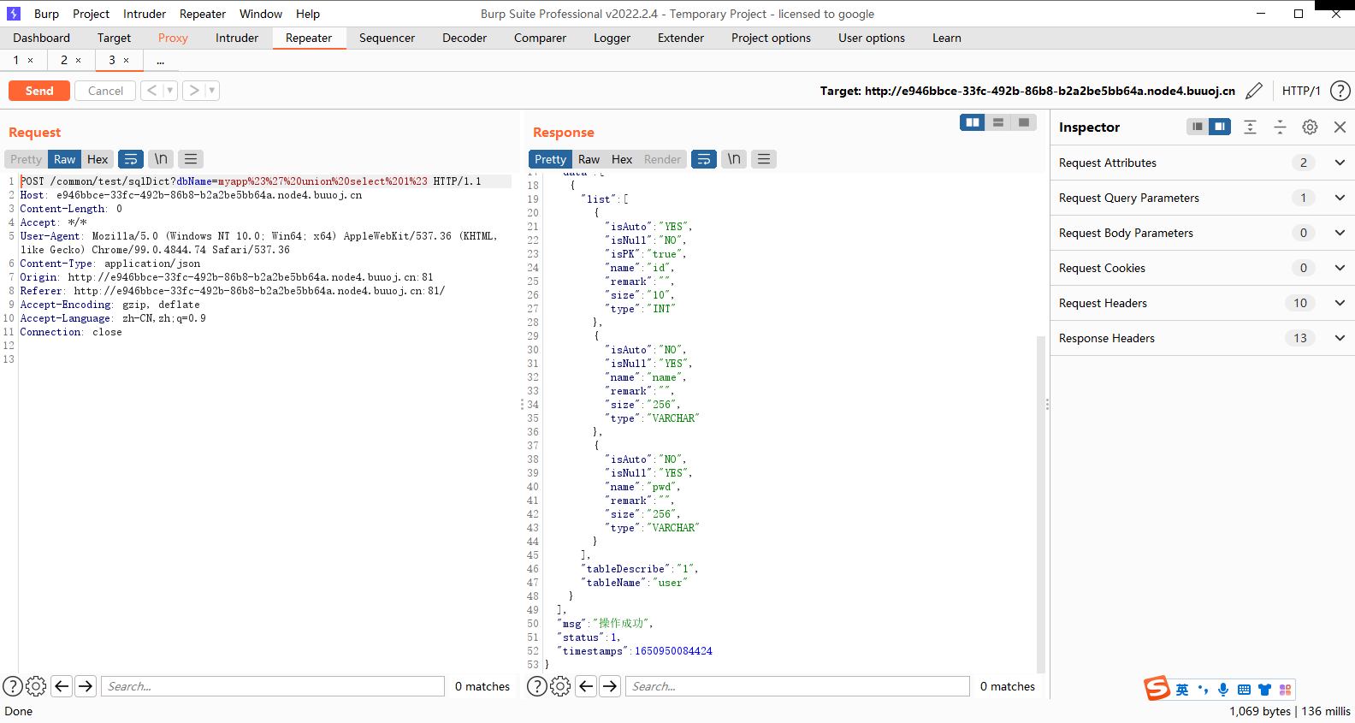Viewport: 1355px width, 723px height.
Task: Close Repeater tab 3
Action: 127,61
